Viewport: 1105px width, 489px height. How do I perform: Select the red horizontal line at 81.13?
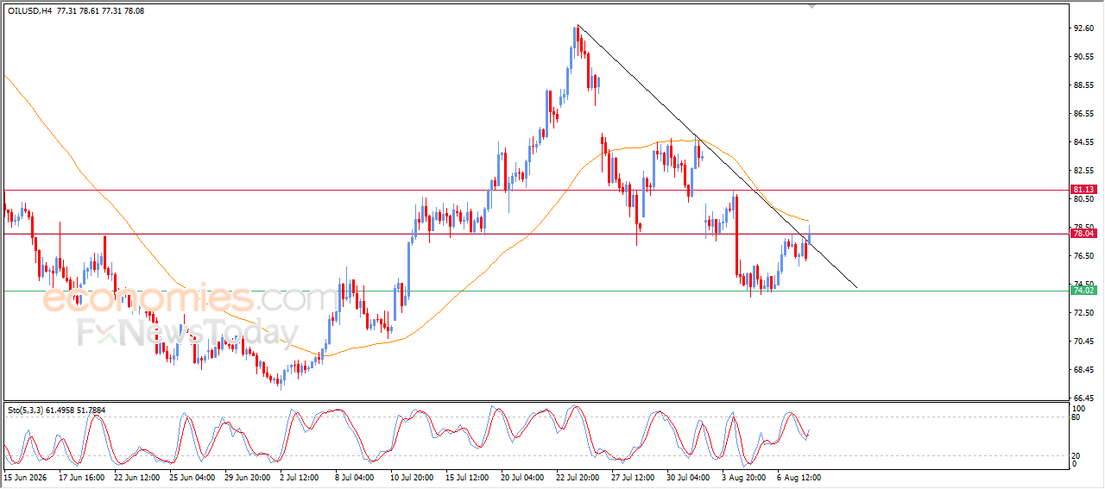535,190
